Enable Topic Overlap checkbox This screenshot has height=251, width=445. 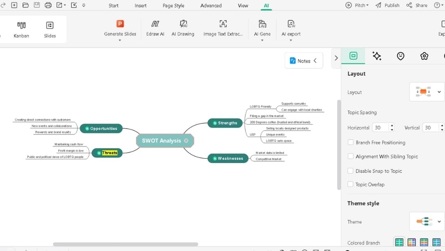pos(351,184)
